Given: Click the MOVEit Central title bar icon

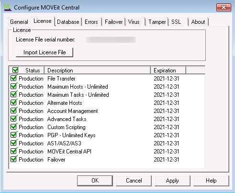Looking at the screenshot, I should [x=8, y=8].
